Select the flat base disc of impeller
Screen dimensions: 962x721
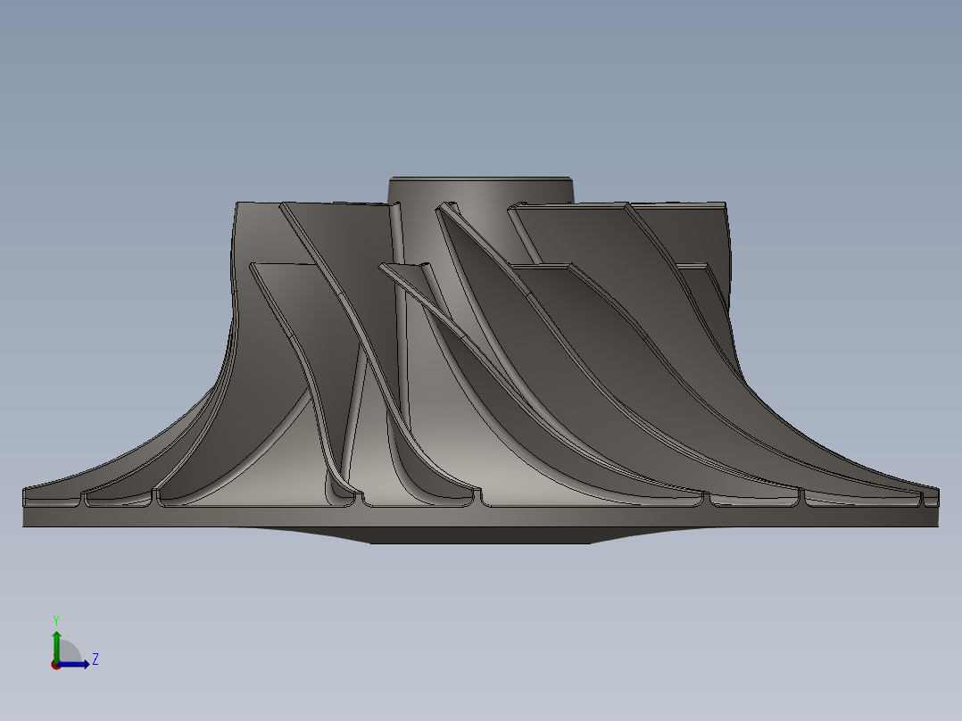coord(480,517)
